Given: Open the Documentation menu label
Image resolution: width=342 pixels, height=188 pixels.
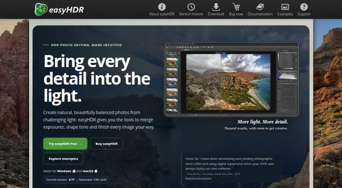Looking at the screenshot, I should [260, 14].
